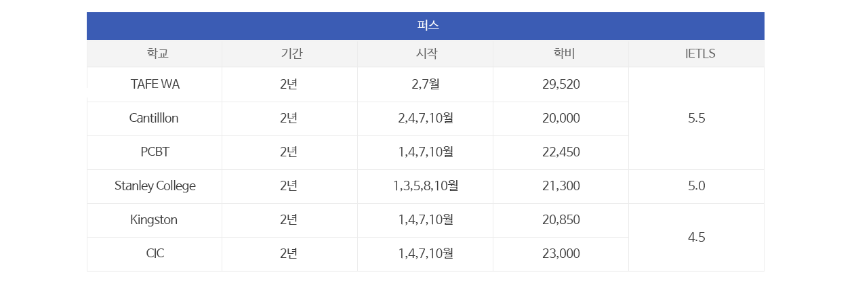Select the 학비 column header
854x283 pixels.
(561, 54)
